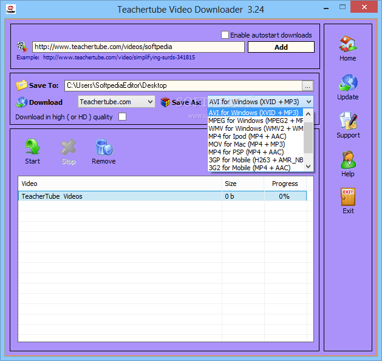Image resolution: width=382 pixels, height=361 pixels.
Task: Choose WMV for Windows format option
Action: 255,128
